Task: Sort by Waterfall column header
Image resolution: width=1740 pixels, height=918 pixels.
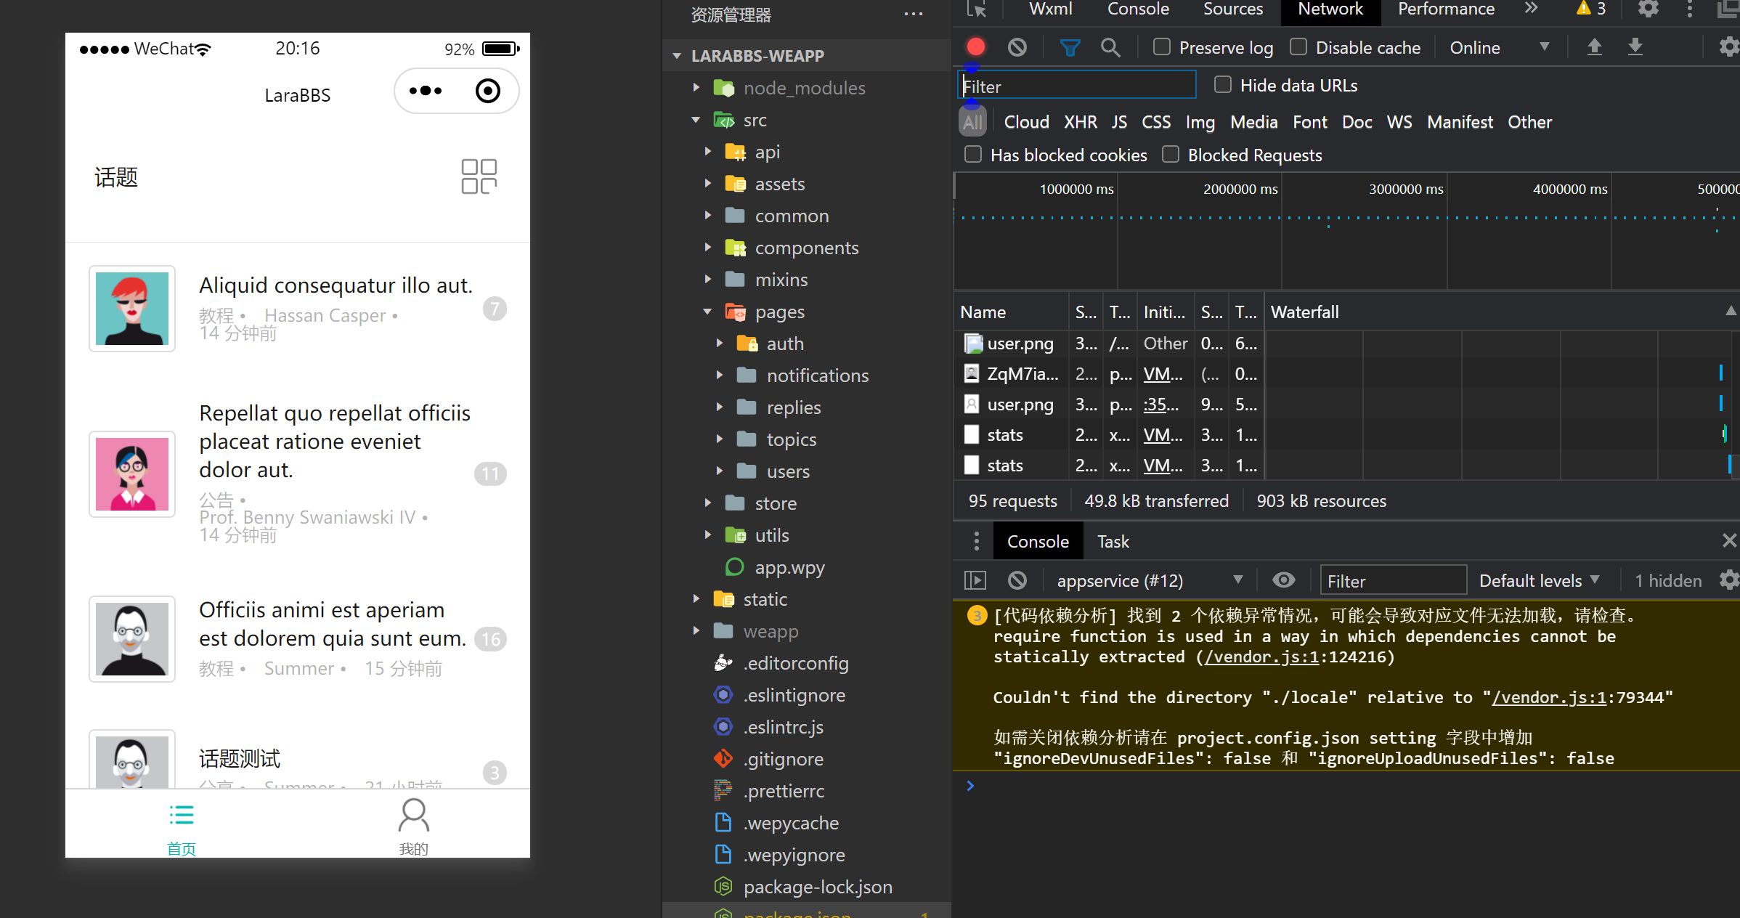Action: point(1500,312)
